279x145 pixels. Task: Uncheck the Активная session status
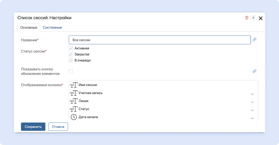(x=71, y=48)
